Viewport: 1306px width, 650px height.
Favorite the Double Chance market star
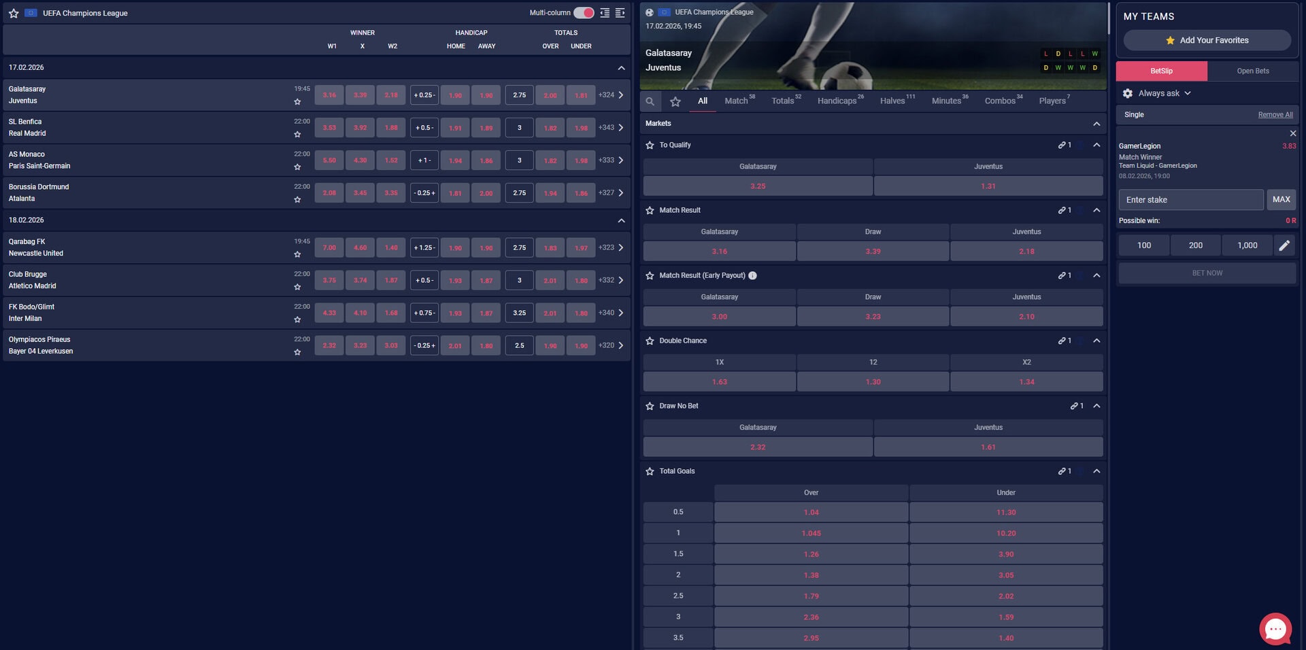click(x=650, y=341)
